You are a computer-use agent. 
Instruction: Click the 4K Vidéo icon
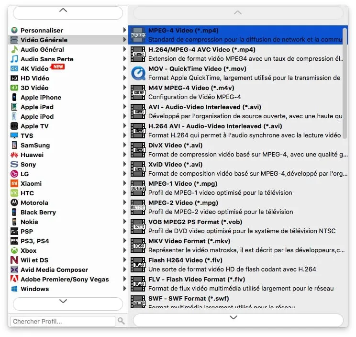14,68
